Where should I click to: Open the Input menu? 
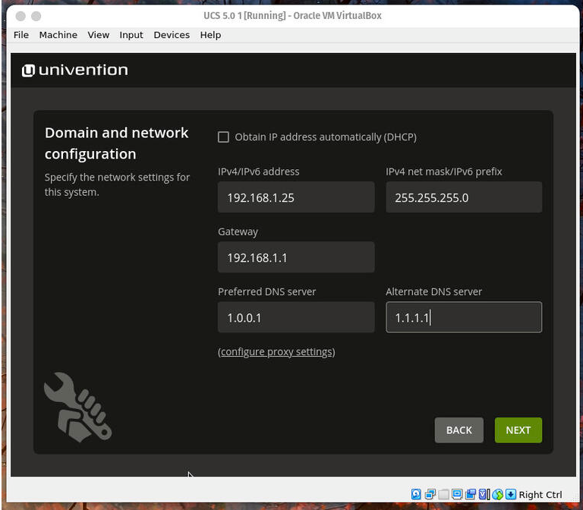pyautogui.click(x=131, y=35)
